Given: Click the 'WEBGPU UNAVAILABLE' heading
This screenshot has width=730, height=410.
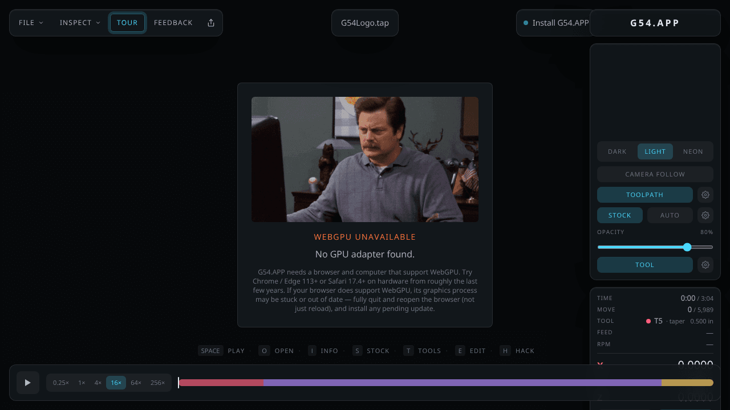Looking at the screenshot, I should (365, 237).
